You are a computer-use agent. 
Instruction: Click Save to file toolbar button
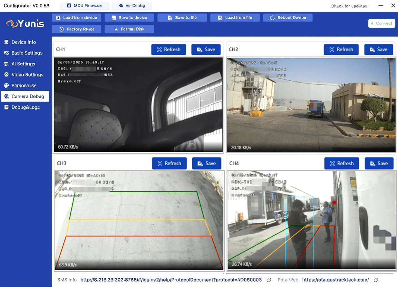click(x=182, y=18)
